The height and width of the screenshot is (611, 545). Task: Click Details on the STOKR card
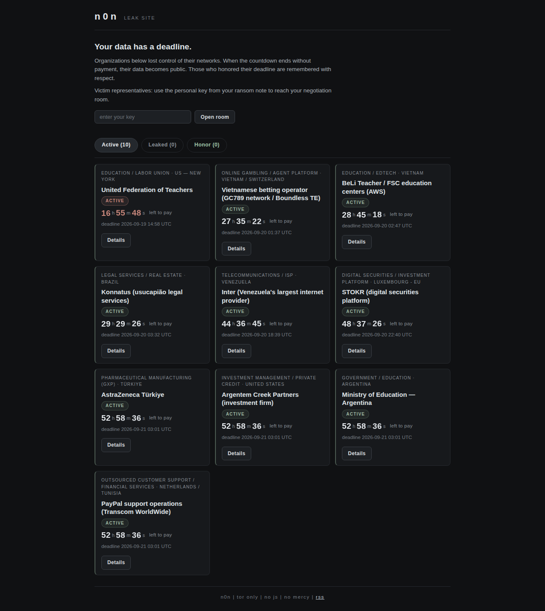pos(357,351)
